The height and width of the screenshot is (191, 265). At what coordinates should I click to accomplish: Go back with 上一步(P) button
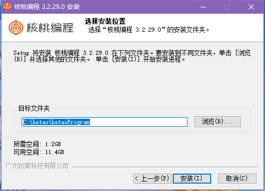pyautogui.click(x=152, y=178)
